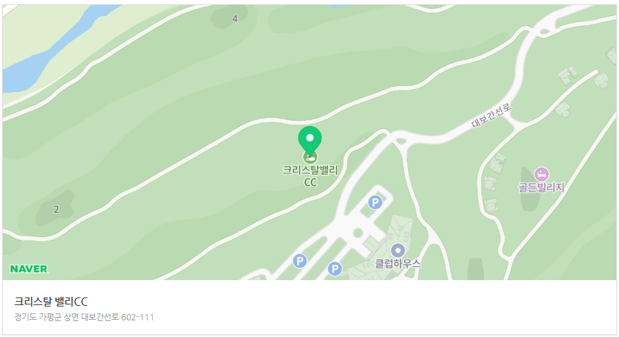Click a villa building near 골든빌리지 road

click(x=567, y=75)
